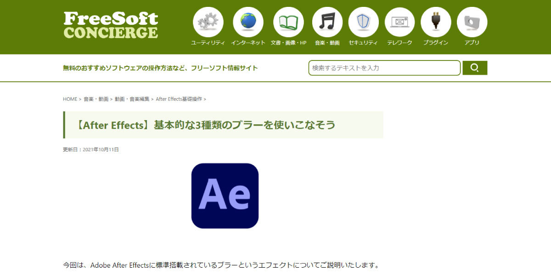The image size is (551, 275).
Task: Select the ユーティリティ menu label
Action: click(x=208, y=43)
